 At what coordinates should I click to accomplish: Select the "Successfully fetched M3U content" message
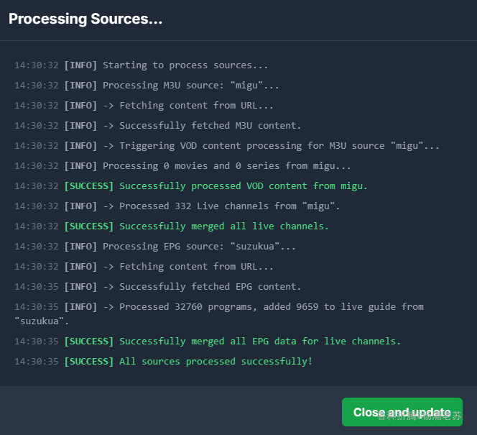point(210,126)
